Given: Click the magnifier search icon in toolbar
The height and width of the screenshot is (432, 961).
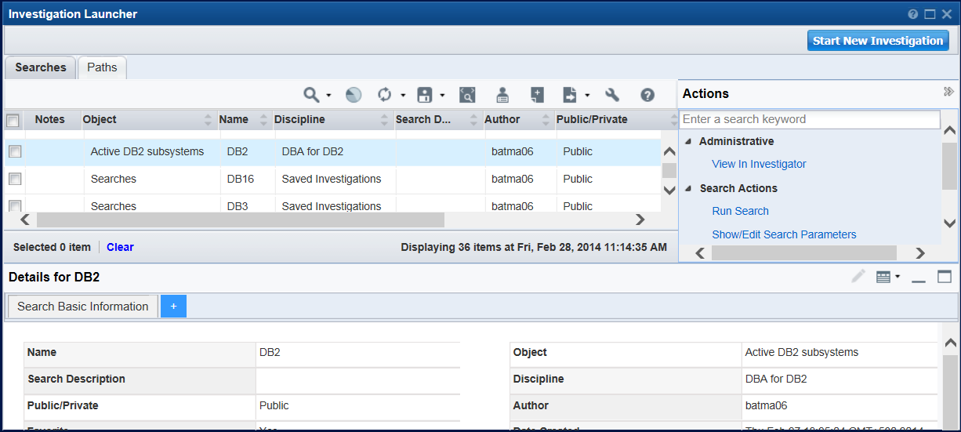Looking at the screenshot, I should click(x=311, y=95).
